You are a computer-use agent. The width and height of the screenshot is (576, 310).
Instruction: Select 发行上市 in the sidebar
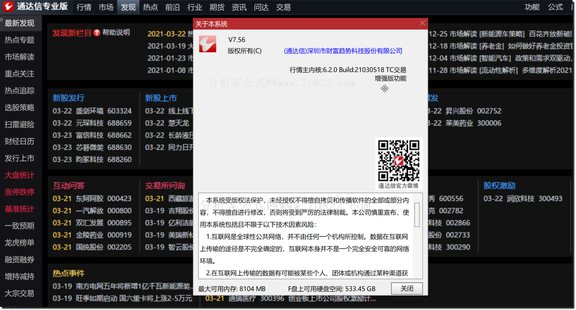pos(20,158)
